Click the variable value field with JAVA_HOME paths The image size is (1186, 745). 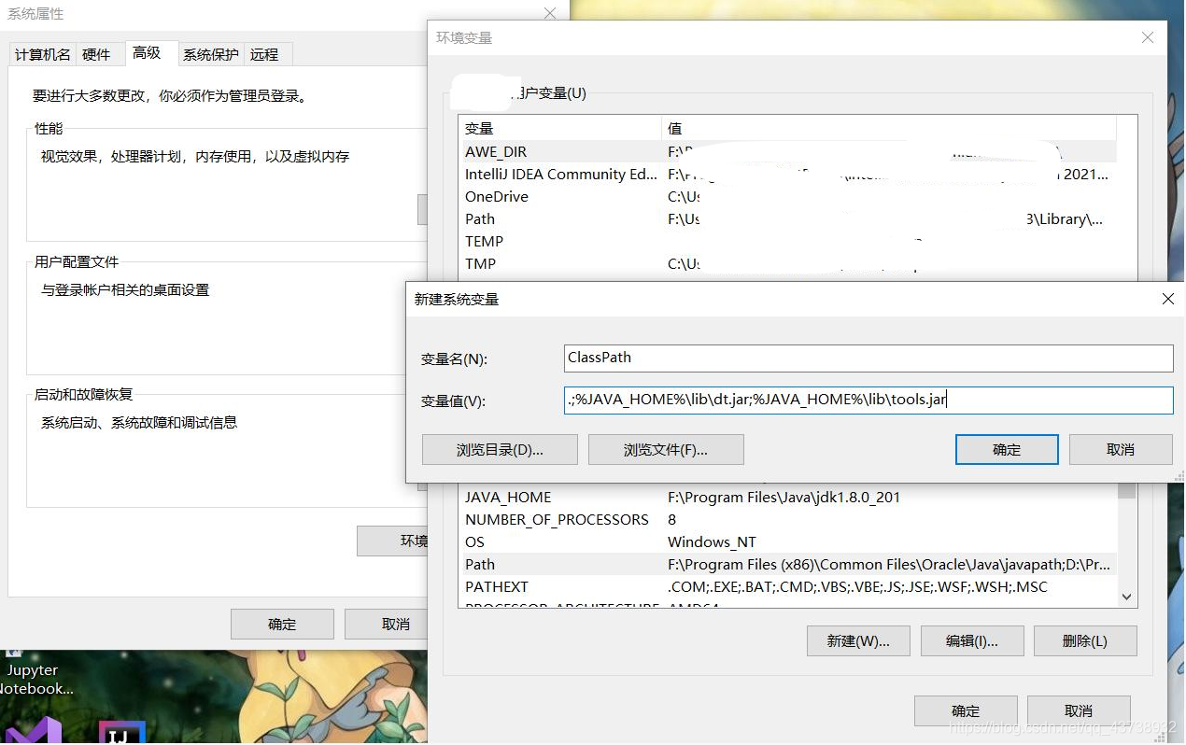[868, 400]
